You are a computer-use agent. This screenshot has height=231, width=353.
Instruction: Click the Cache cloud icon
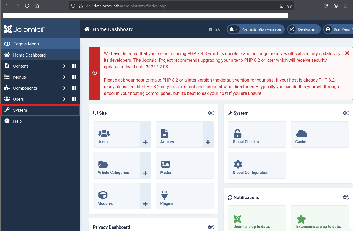pos(302,134)
